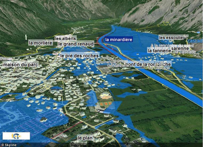Click the les essoulieux label
This screenshot has width=203, height=147.
point(173,37)
